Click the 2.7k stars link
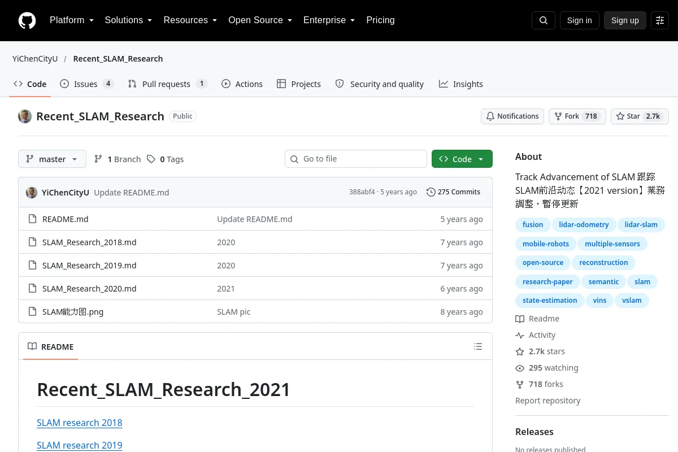Screen dimensions: 678x452 (540, 351)
